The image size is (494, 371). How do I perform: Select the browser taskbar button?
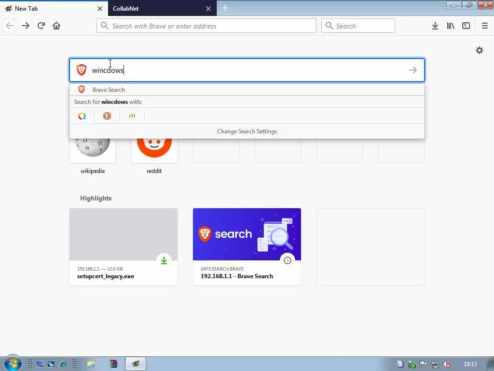pos(136,364)
